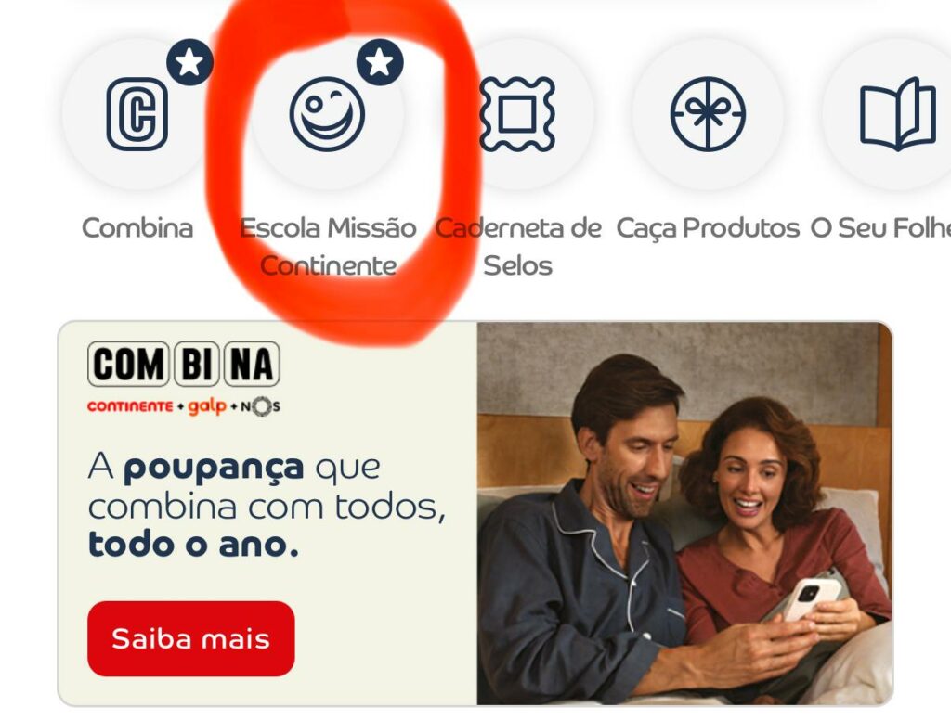Screen dimensions: 951x720
Task: Tap the Continente brand logo in banner
Action: point(130,406)
